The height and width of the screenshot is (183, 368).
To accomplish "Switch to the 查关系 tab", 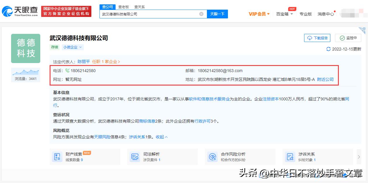I will 139,6.
